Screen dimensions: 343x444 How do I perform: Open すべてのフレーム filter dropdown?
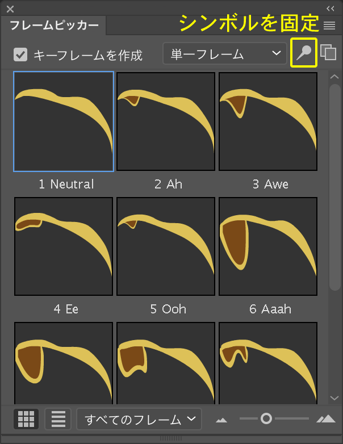pos(139,419)
